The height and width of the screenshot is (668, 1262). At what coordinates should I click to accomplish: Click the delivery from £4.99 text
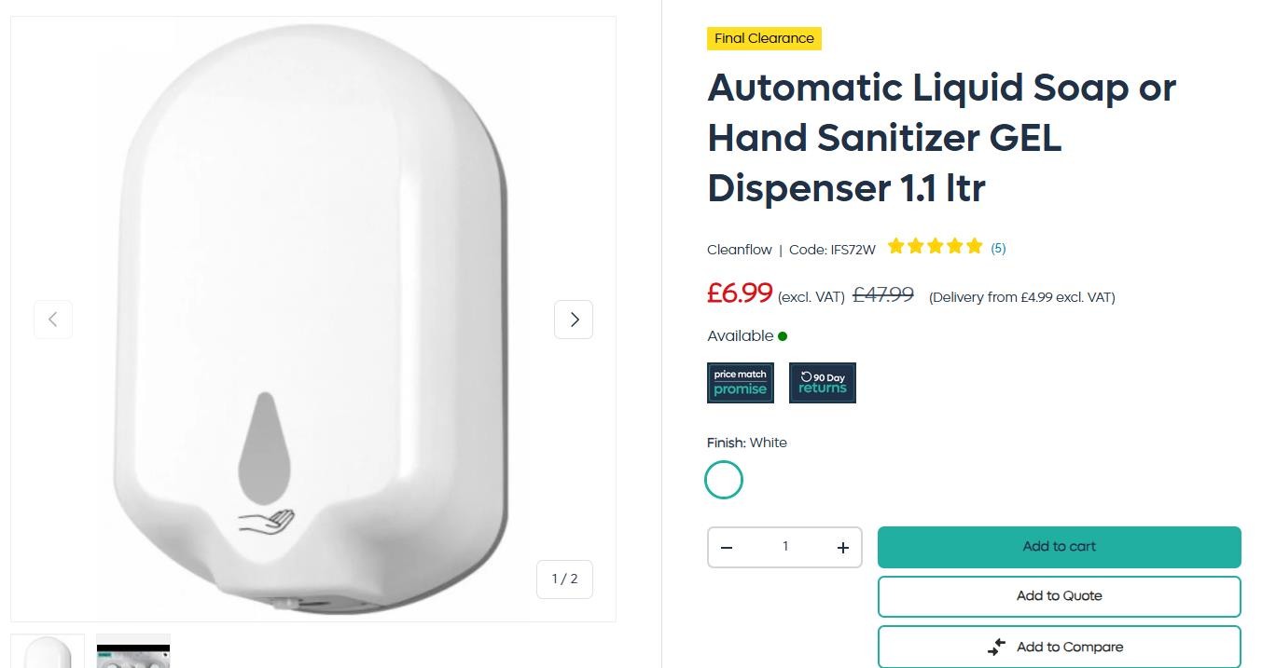[x=1021, y=297]
